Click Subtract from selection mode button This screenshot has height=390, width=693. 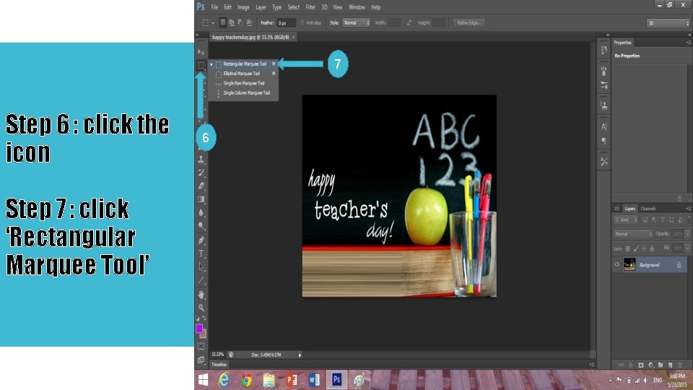tap(240, 22)
